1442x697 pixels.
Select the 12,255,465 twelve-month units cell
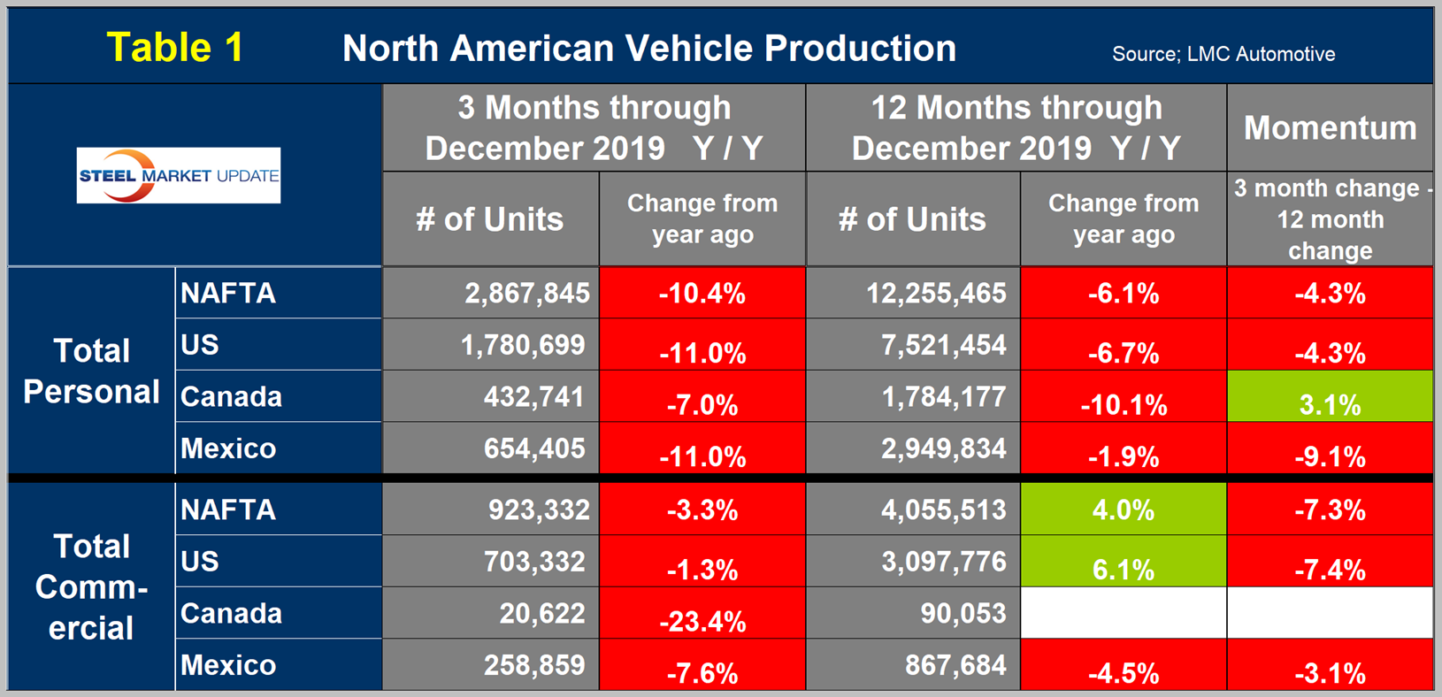point(913,293)
